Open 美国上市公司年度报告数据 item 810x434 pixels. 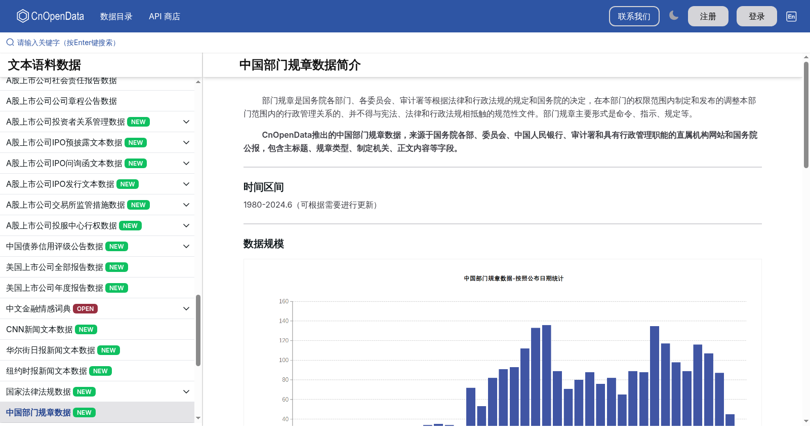tap(97, 288)
